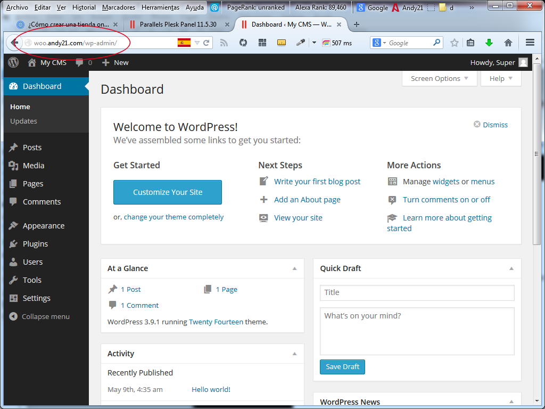Click the blue @ icon in menu bar
The width and height of the screenshot is (545, 409).
[215, 7]
